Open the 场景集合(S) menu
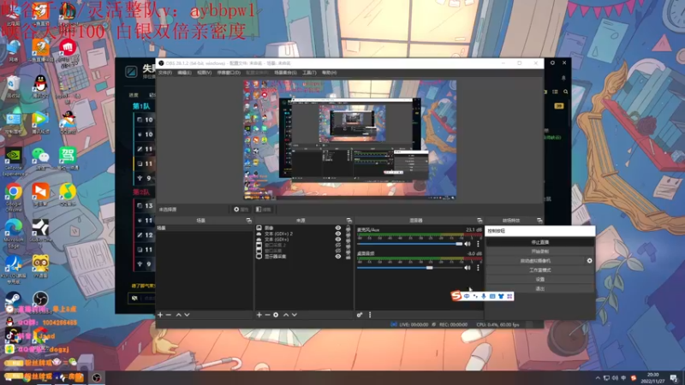This screenshot has height=385, width=685. (x=285, y=73)
